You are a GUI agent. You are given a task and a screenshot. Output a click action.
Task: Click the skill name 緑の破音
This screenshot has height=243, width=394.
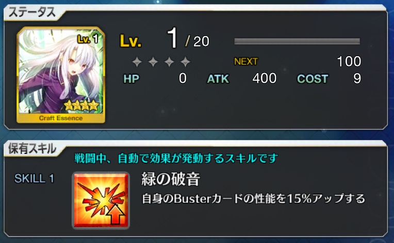(171, 179)
